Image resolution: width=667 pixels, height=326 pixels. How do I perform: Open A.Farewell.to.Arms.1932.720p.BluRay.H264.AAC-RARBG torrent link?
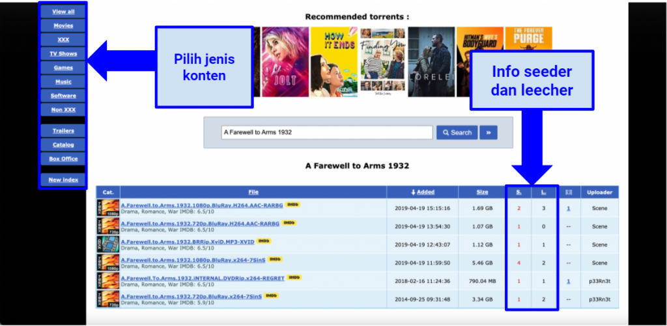pos(200,223)
